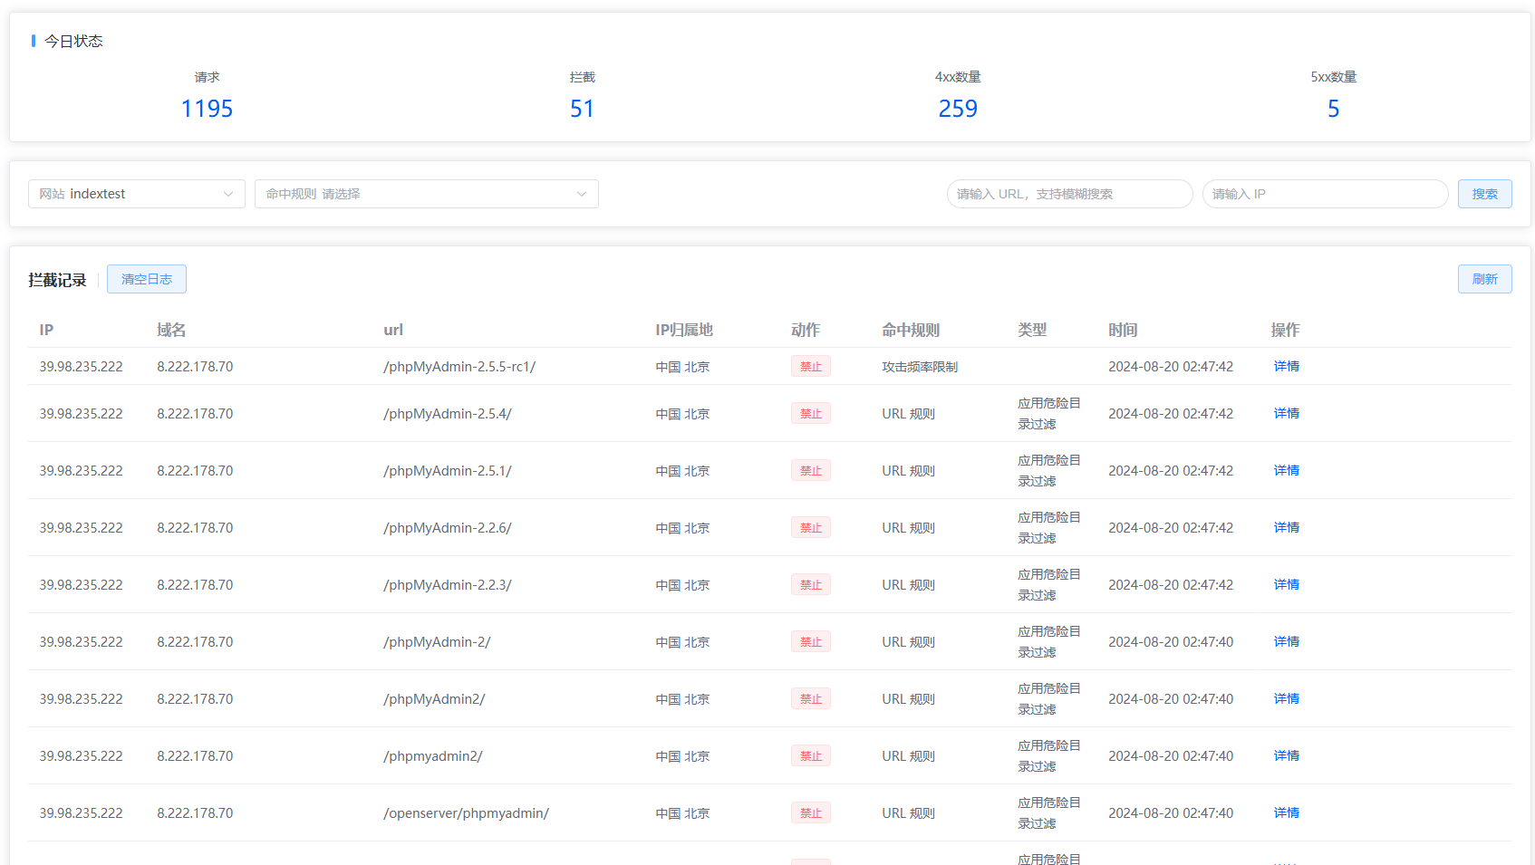Click URL 规则 in /phpMyAdmin-2.5.1/ row
Image resolution: width=1535 pixels, height=865 pixels.
click(x=908, y=471)
